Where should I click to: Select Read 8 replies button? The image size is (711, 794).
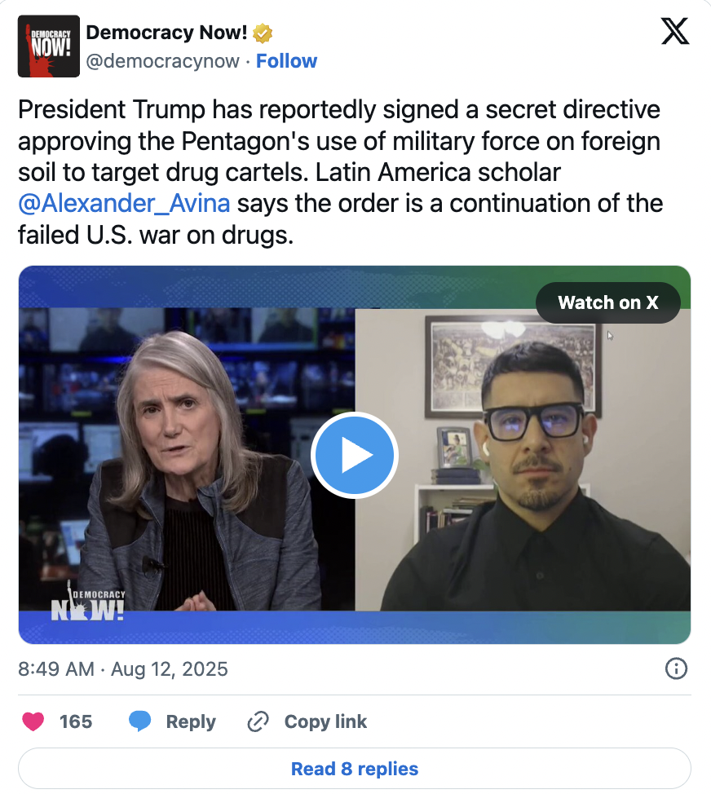pyautogui.click(x=355, y=769)
